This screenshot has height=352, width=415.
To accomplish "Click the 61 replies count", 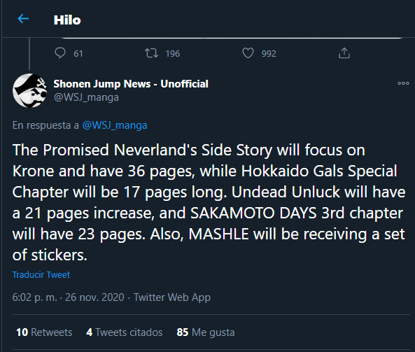I will tap(78, 54).
